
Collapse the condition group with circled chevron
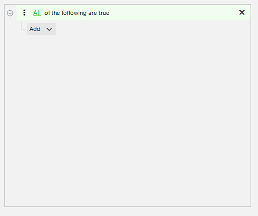coord(10,13)
